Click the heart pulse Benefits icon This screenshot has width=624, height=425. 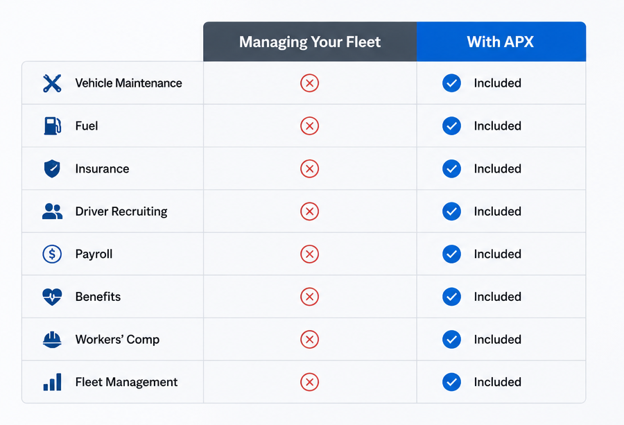(52, 297)
